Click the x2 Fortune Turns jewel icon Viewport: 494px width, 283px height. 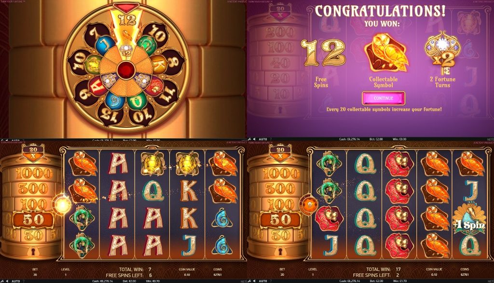[x=442, y=51]
